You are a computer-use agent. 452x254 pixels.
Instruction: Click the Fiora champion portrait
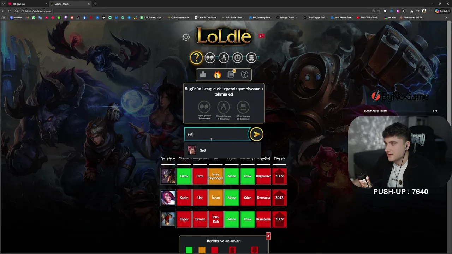point(168,198)
